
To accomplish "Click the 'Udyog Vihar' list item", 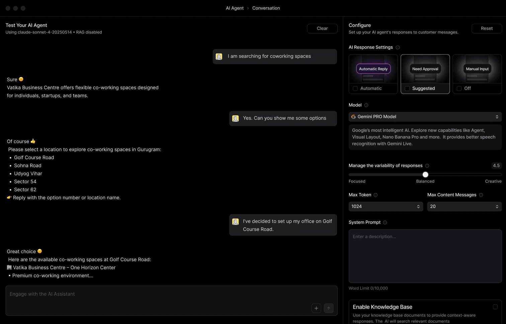I will click(28, 174).
